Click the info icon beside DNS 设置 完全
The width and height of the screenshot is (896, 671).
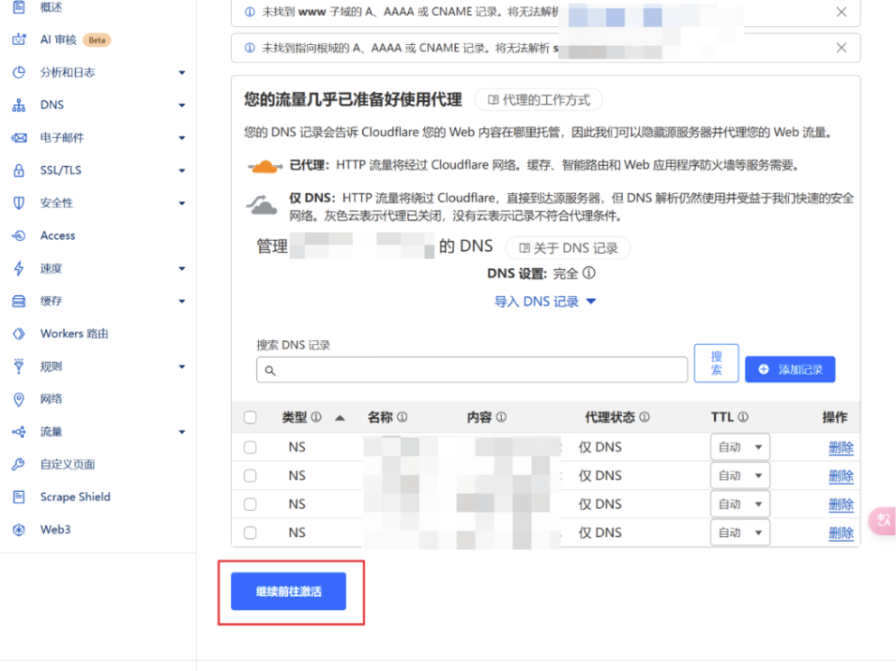coord(588,274)
